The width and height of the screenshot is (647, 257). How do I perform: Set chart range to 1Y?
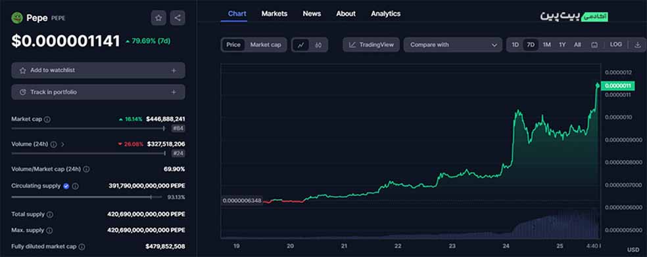(x=562, y=45)
